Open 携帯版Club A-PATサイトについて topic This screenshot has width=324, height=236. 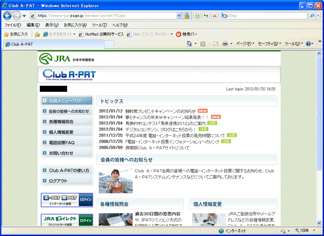(x=157, y=148)
